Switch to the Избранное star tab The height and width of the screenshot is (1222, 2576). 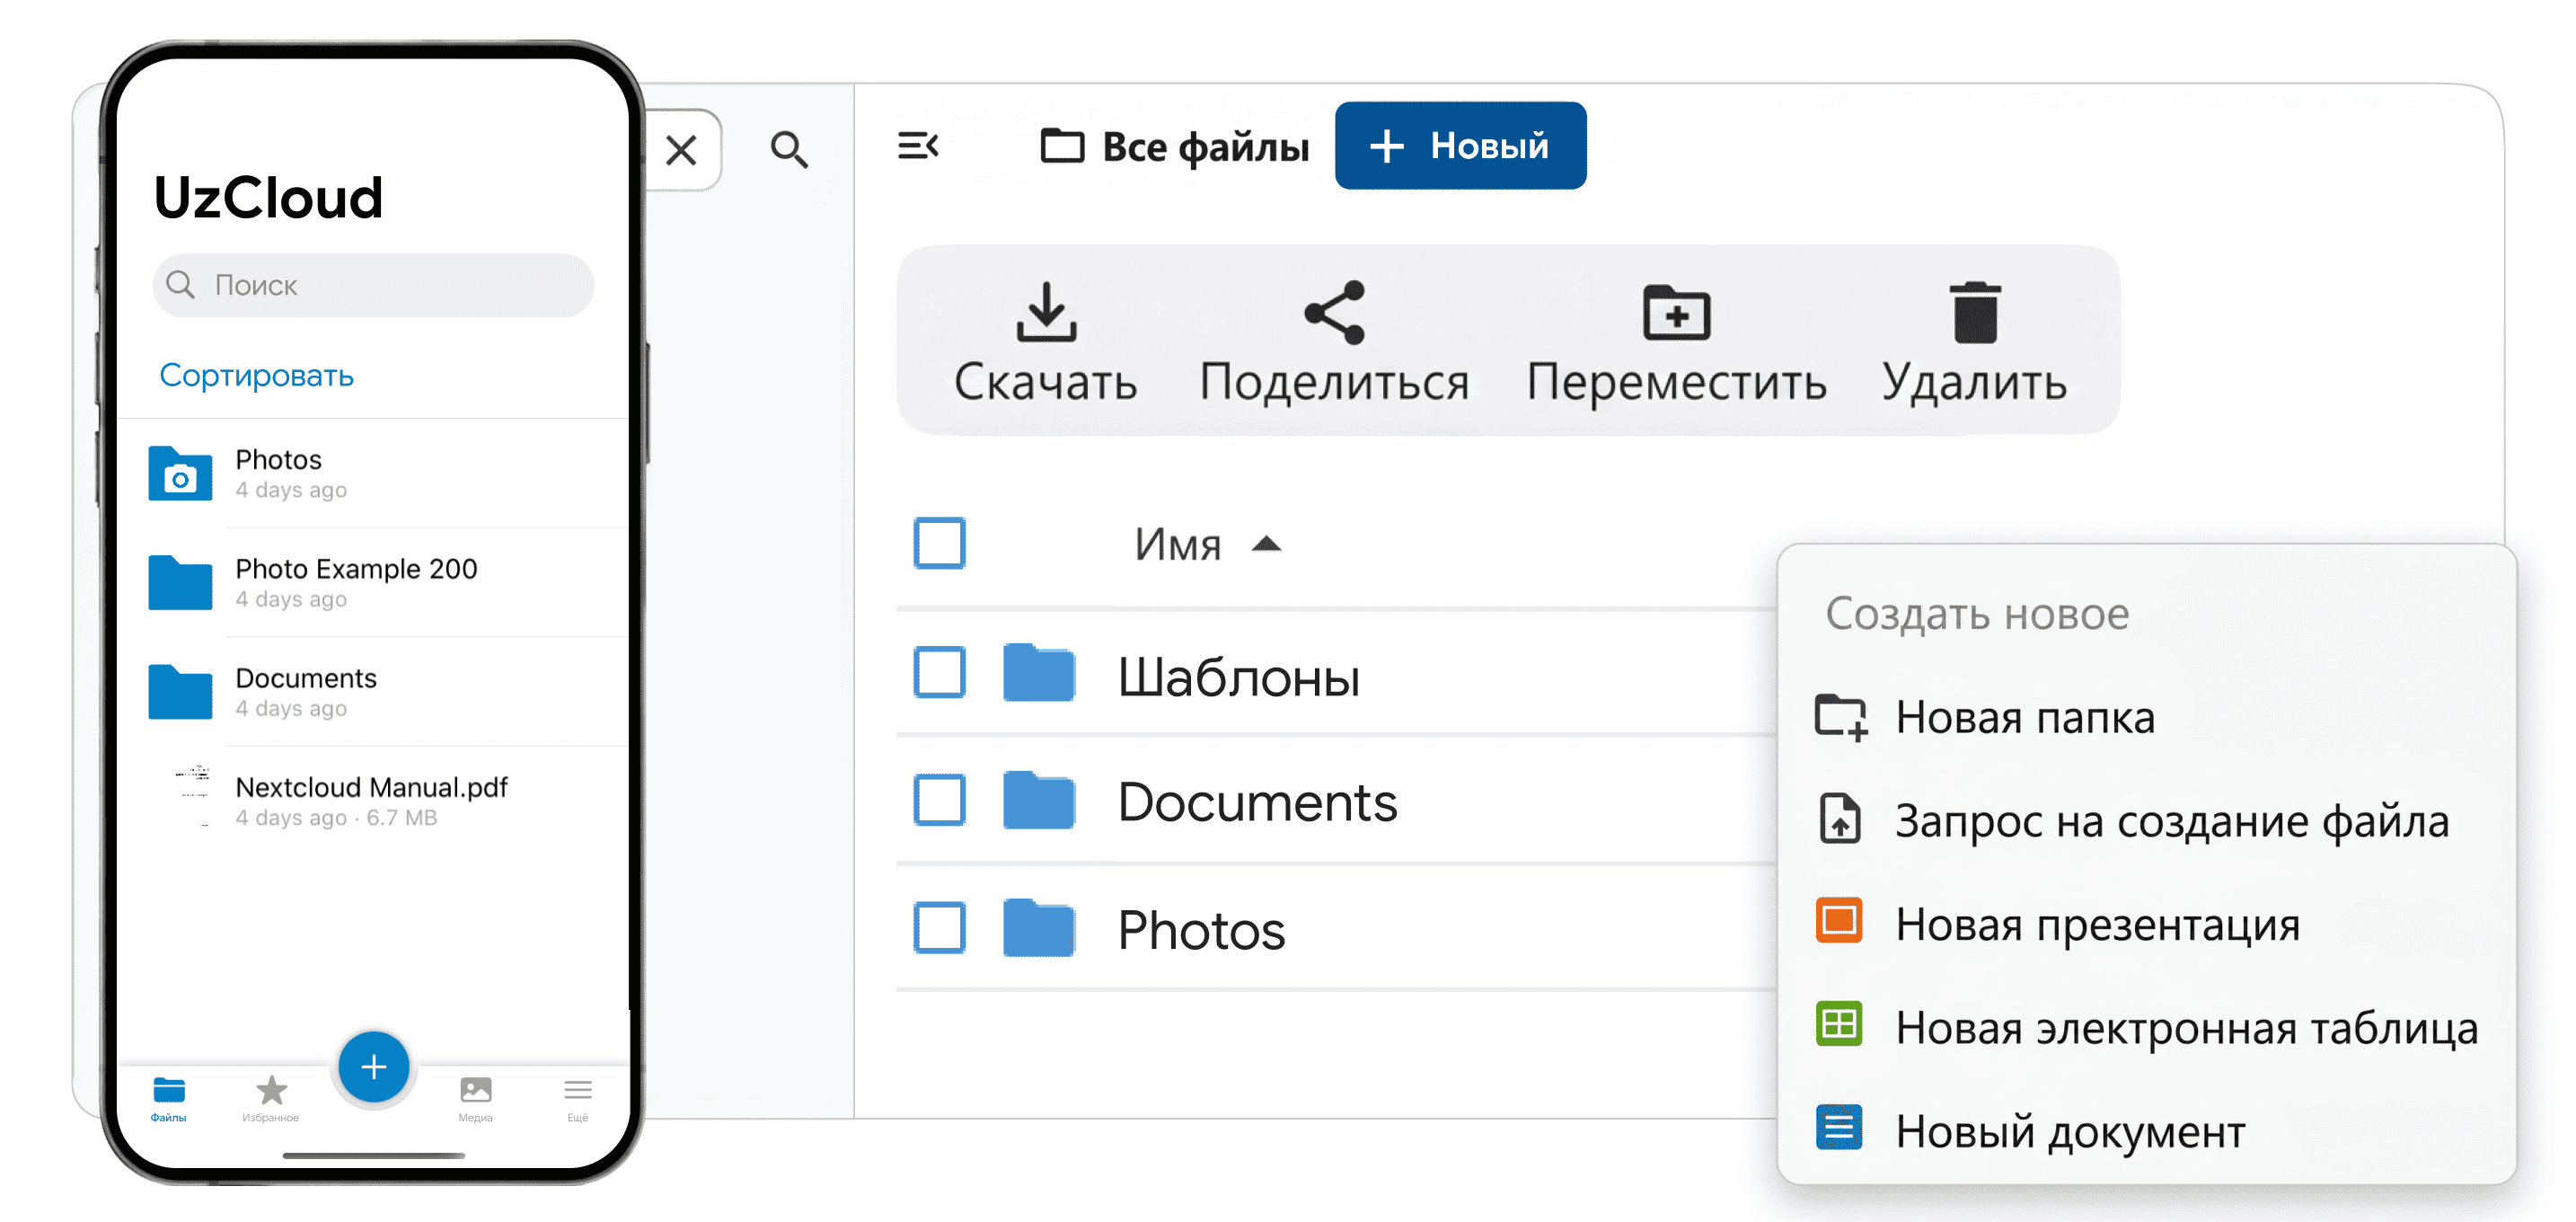(271, 1098)
